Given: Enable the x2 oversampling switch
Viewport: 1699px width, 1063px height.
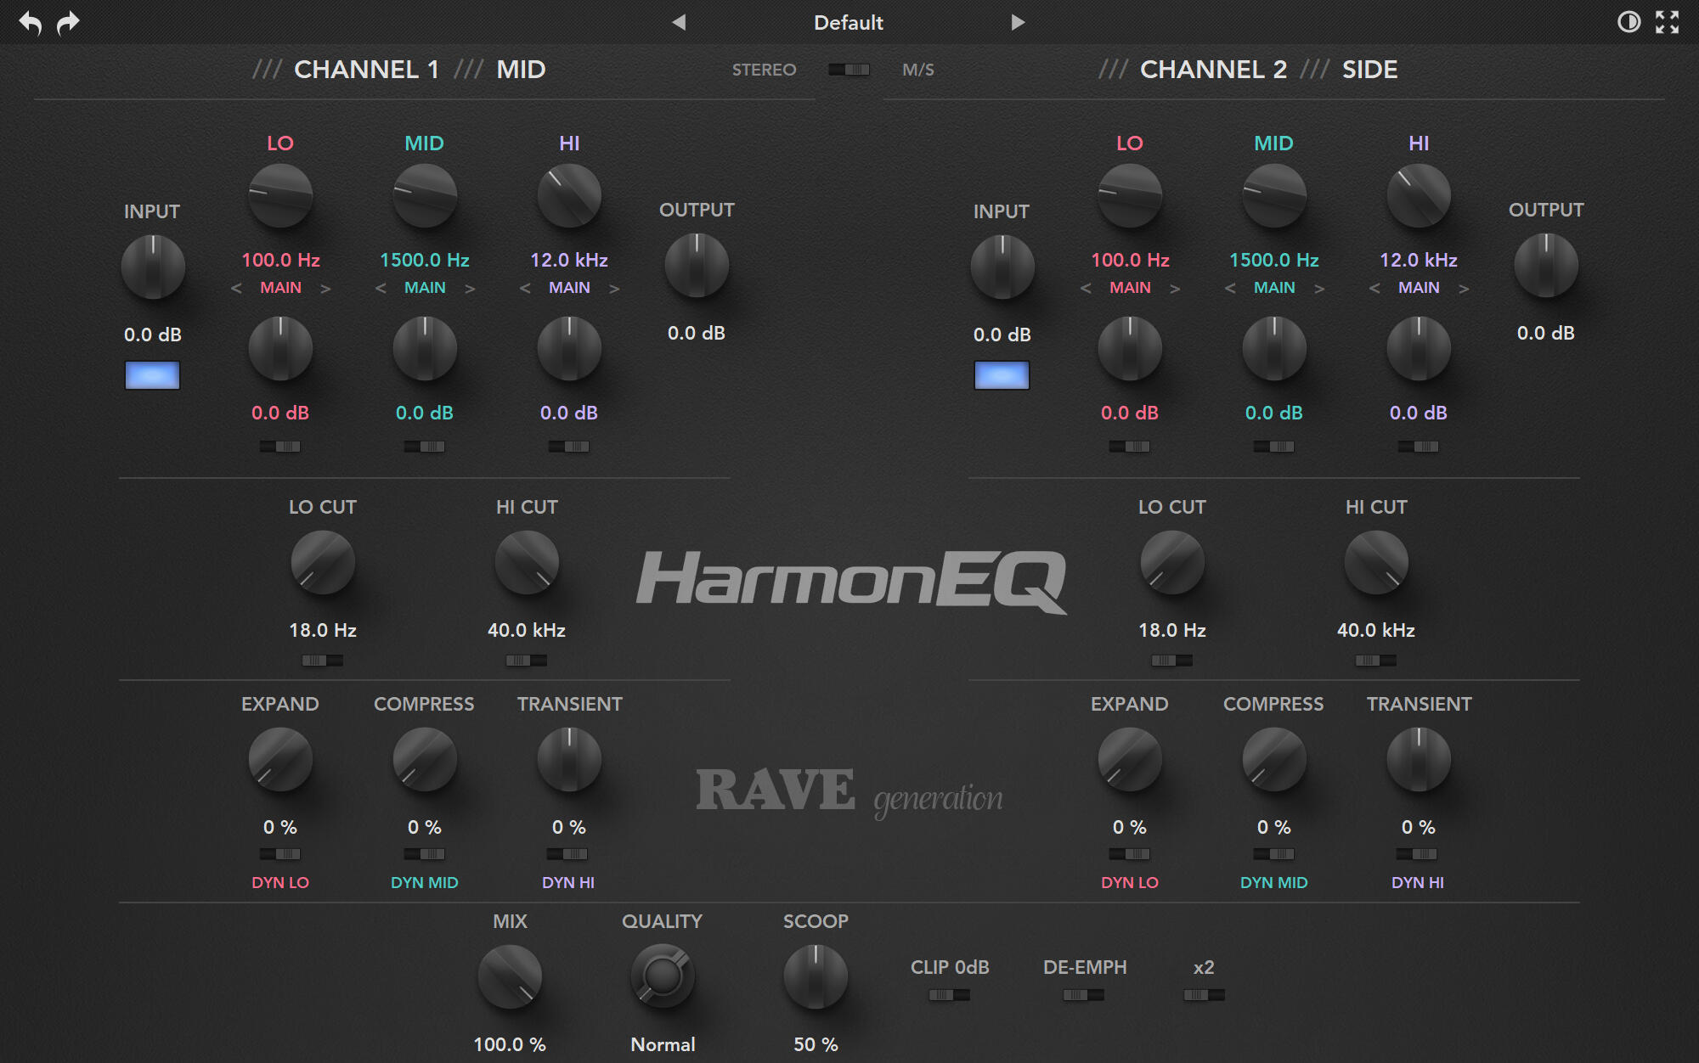Looking at the screenshot, I should 1204,994.
